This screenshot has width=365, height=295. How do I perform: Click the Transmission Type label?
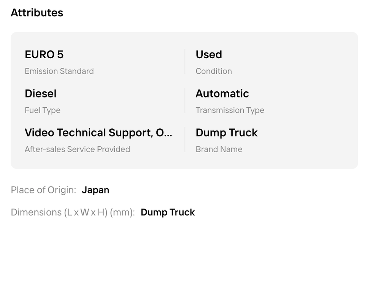click(230, 110)
